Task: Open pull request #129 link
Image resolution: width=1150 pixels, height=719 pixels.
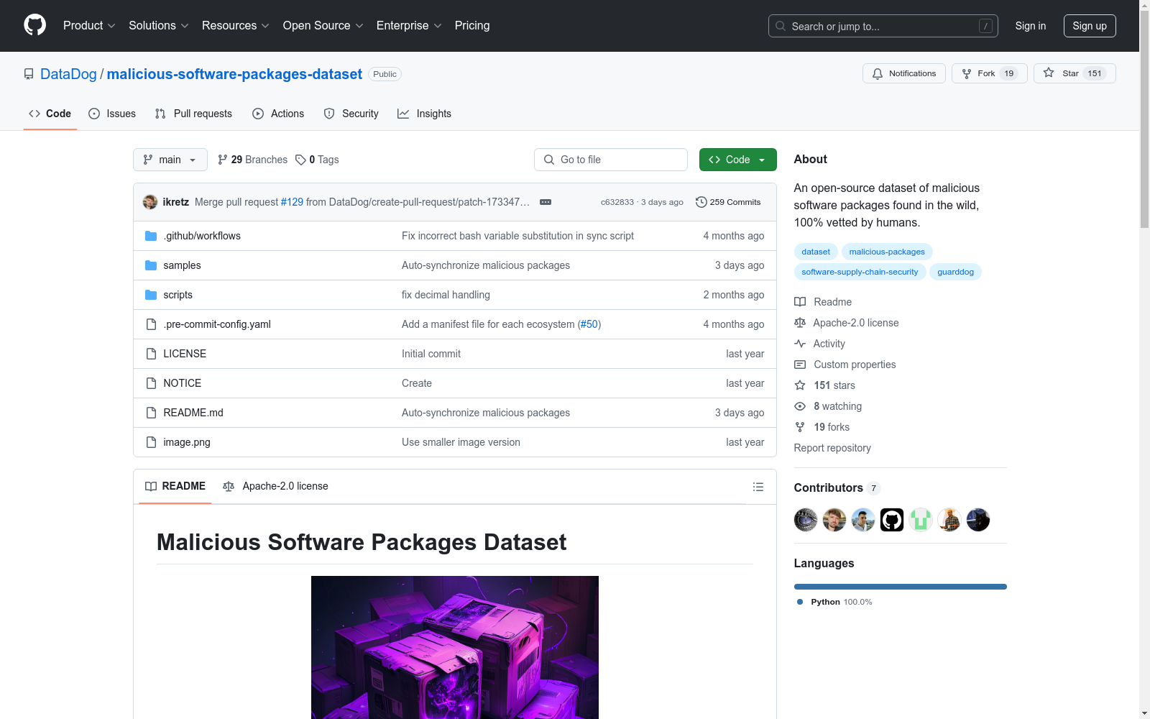Action: 292,202
